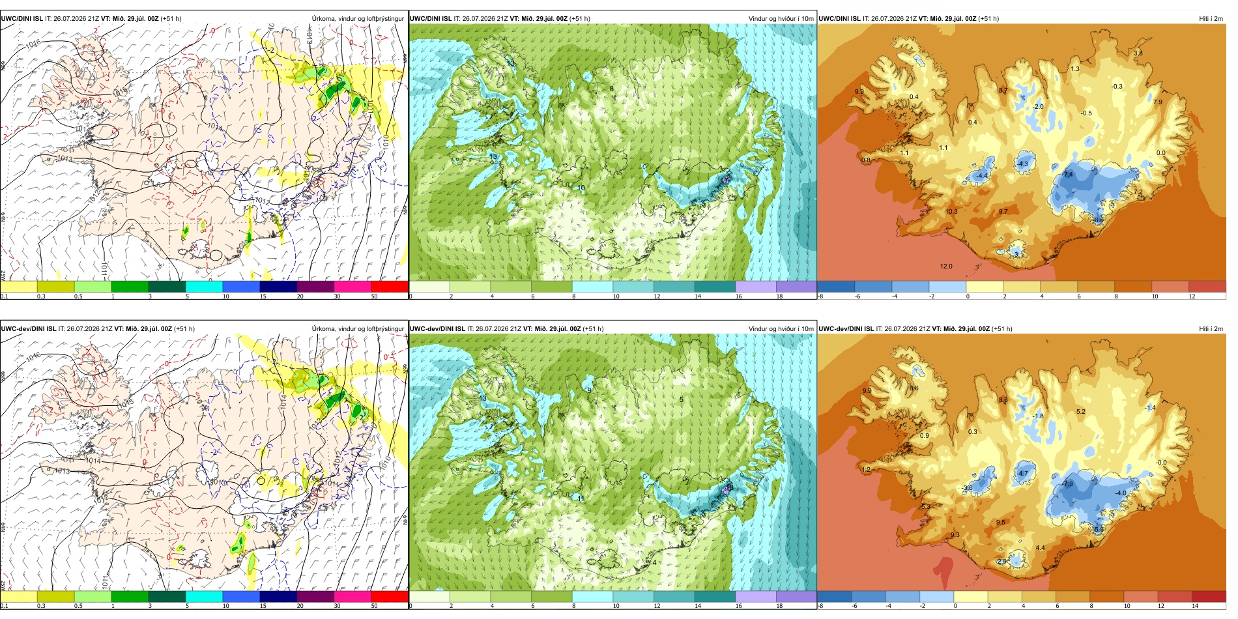This screenshot has height=619, width=1238.
Task: Click the -2.9 temperature value in UWC-dev map
Action: (x=1001, y=562)
